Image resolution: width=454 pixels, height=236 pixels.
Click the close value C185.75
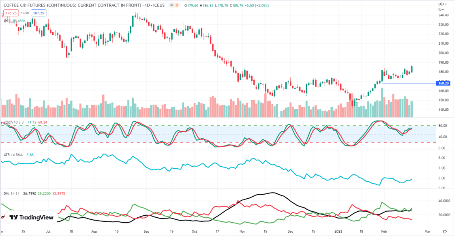pyautogui.click(x=237, y=5)
